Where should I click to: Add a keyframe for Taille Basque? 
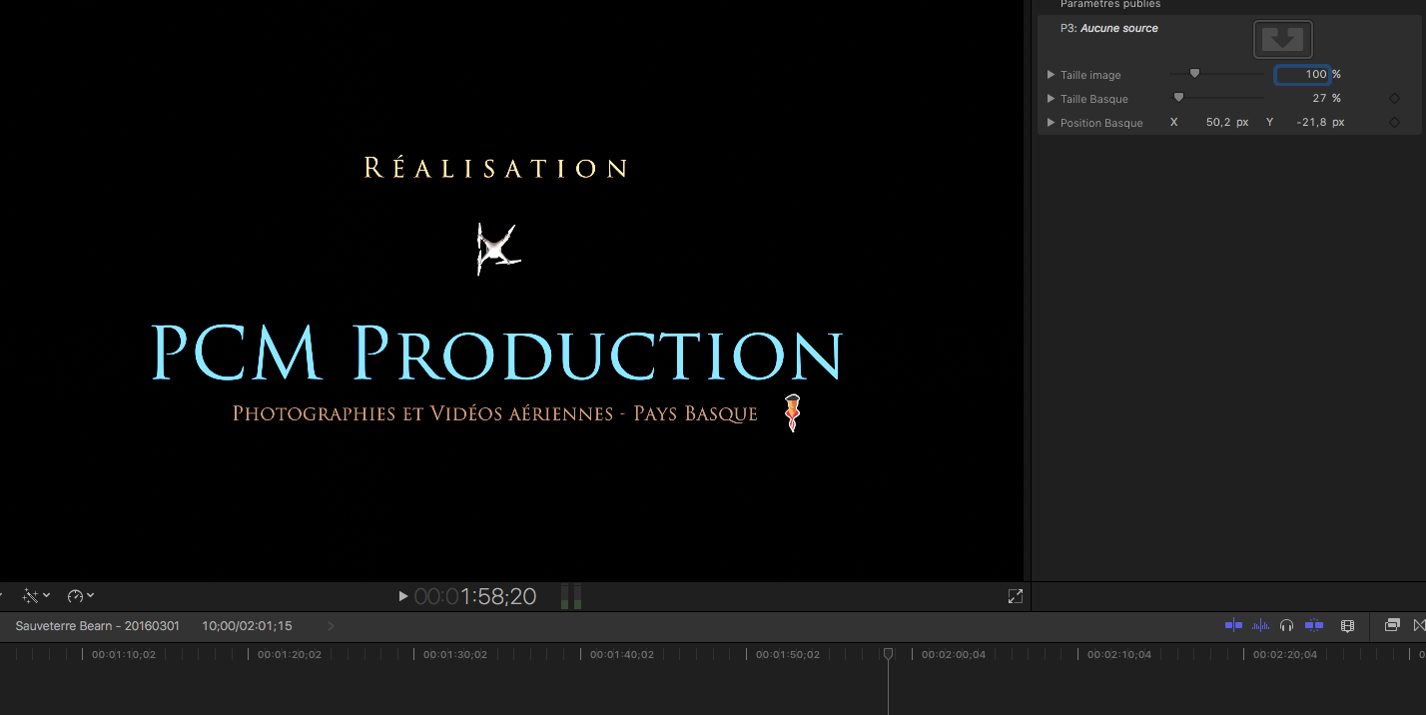pyautogui.click(x=1394, y=99)
